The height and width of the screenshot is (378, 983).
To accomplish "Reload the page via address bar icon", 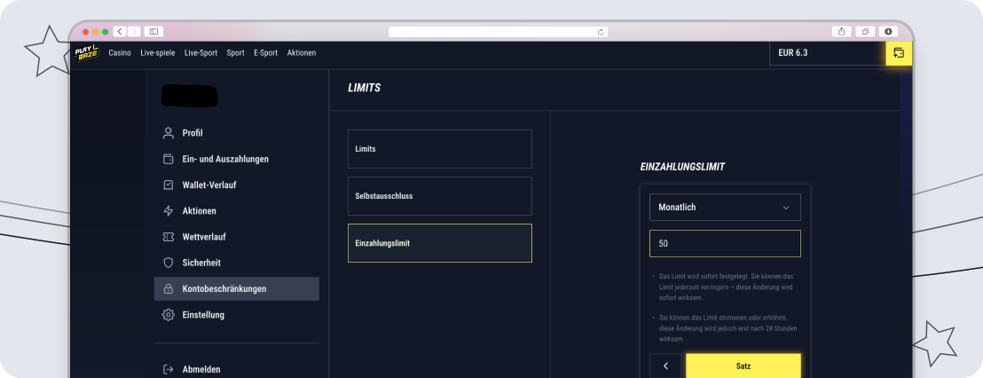I will click(601, 32).
